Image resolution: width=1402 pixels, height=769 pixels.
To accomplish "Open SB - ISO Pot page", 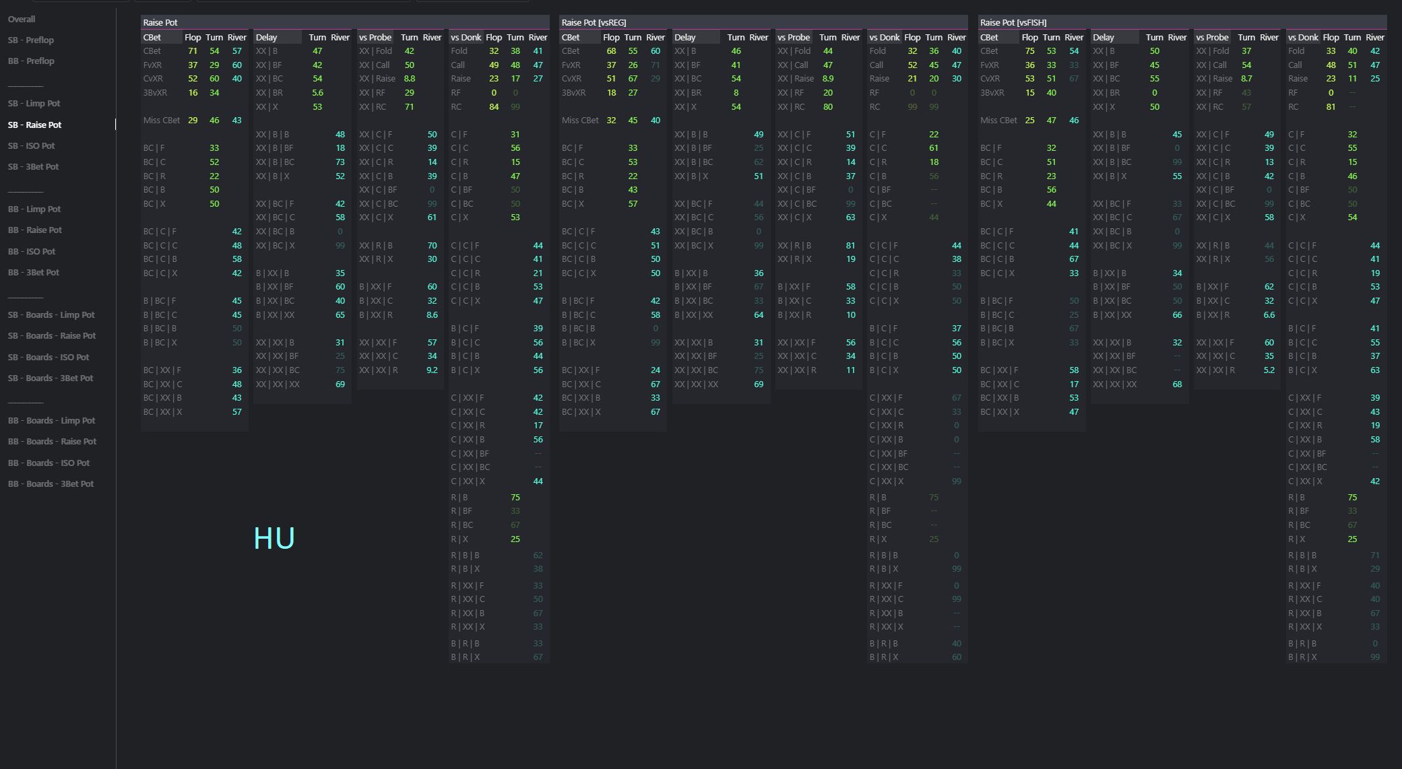I will pyautogui.click(x=31, y=145).
